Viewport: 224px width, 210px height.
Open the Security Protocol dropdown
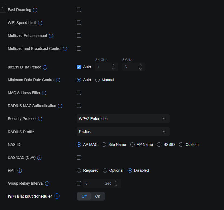123,119
